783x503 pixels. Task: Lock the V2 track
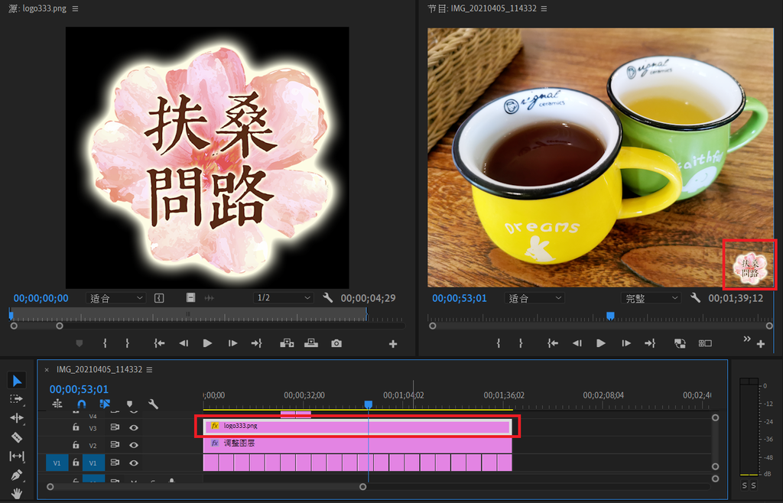76,444
